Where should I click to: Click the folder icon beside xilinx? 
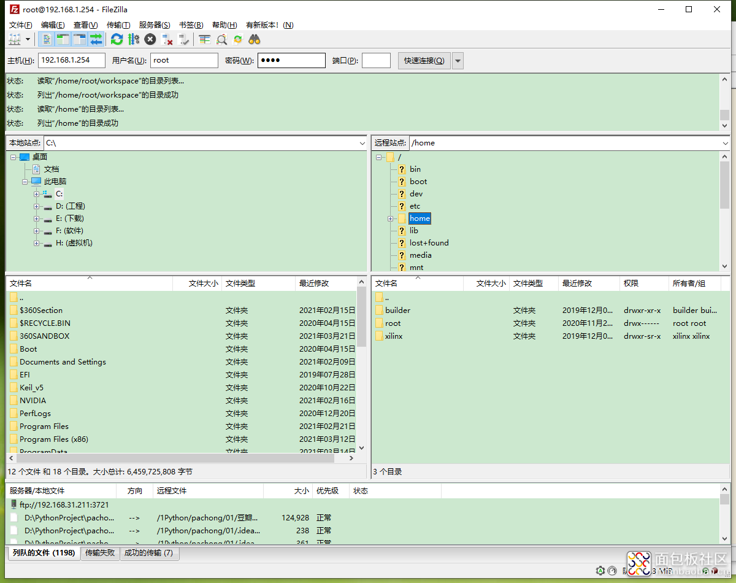pyautogui.click(x=380, y=336)
